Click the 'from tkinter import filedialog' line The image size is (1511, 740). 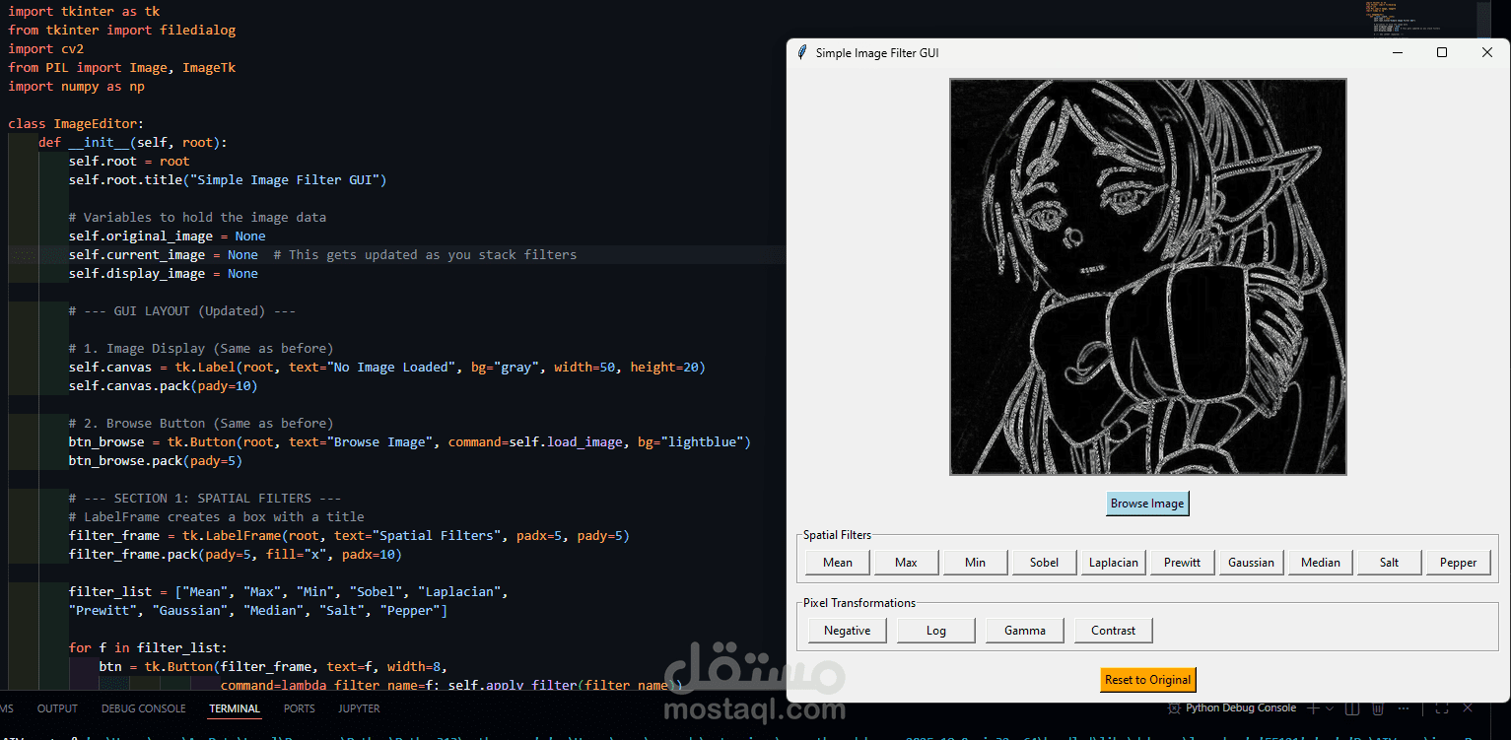(122, 31)
